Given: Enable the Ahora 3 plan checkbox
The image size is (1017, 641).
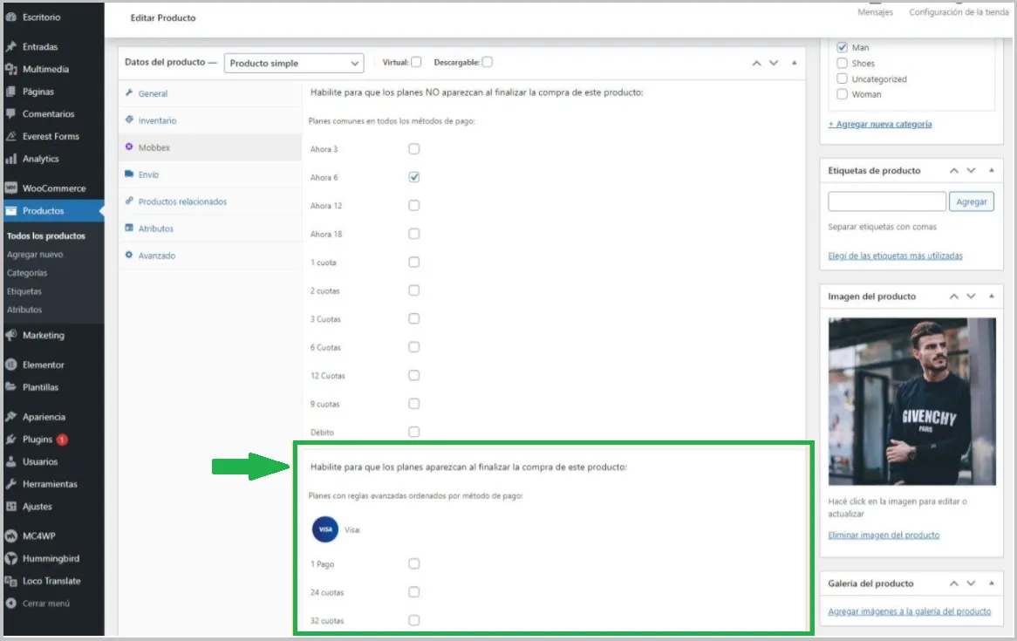Looking at the screenshot, I should pos(413,149).
